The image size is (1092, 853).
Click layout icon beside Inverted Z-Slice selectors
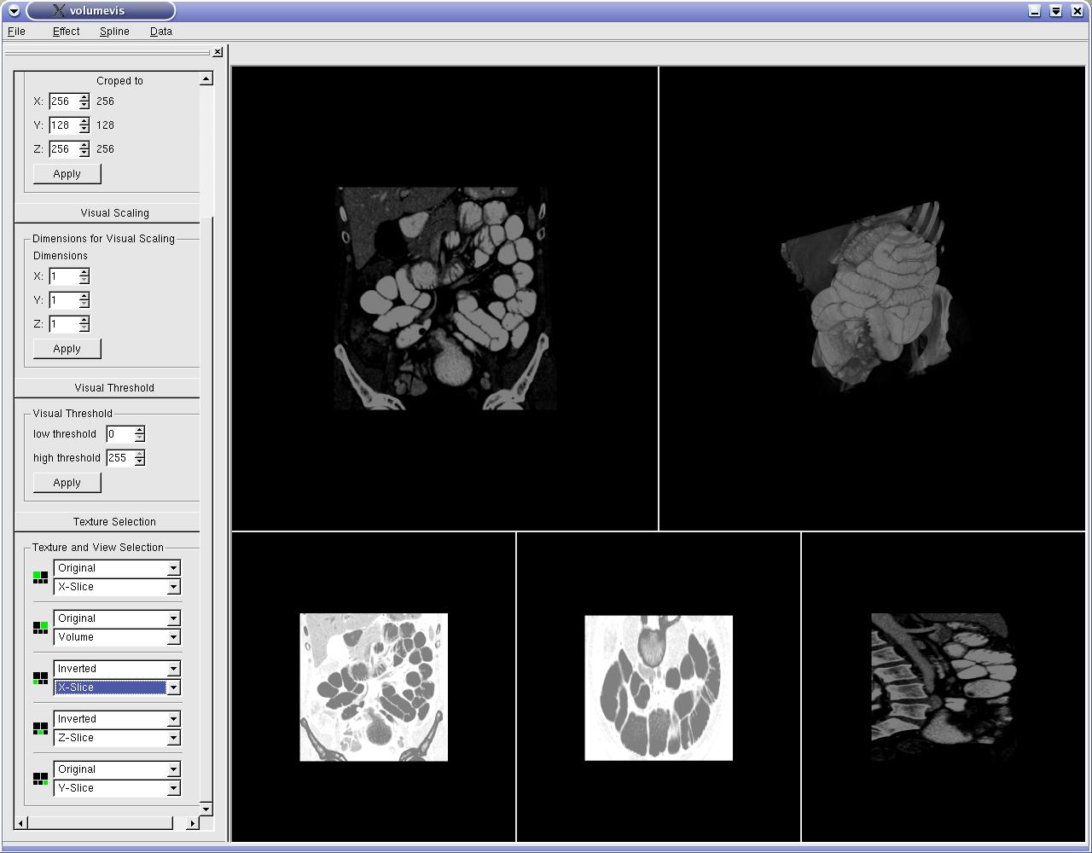click(x=40, y=728)
